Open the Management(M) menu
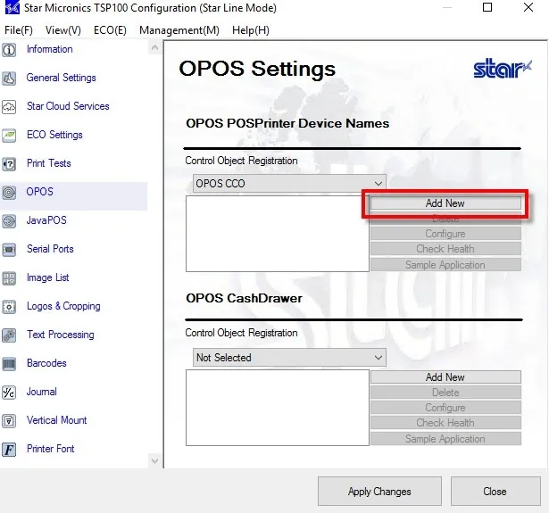Viewport: 549px width, 513px height. 179,30
